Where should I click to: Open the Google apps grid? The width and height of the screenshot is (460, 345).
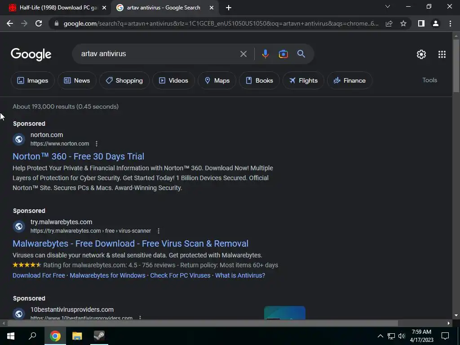pos(442,54)
